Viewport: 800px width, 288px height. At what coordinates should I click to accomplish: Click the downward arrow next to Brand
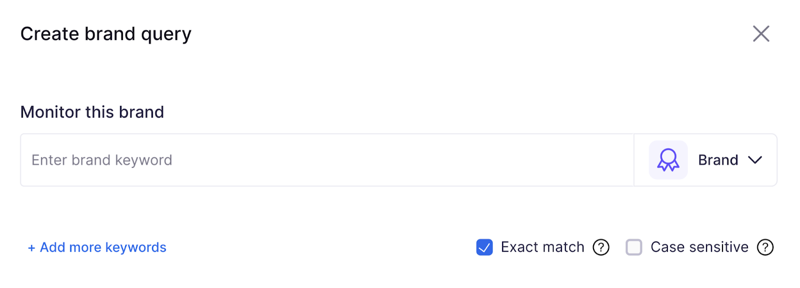pos(755,160)
